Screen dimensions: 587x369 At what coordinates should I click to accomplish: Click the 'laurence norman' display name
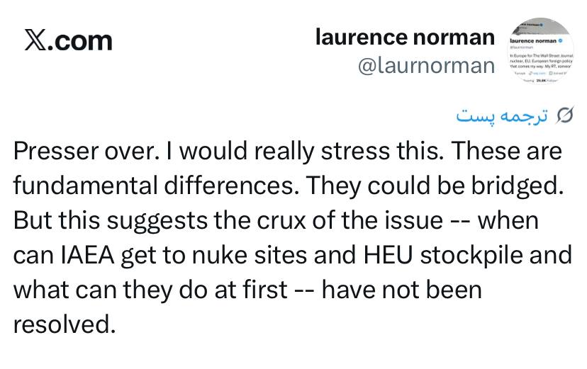405,37
